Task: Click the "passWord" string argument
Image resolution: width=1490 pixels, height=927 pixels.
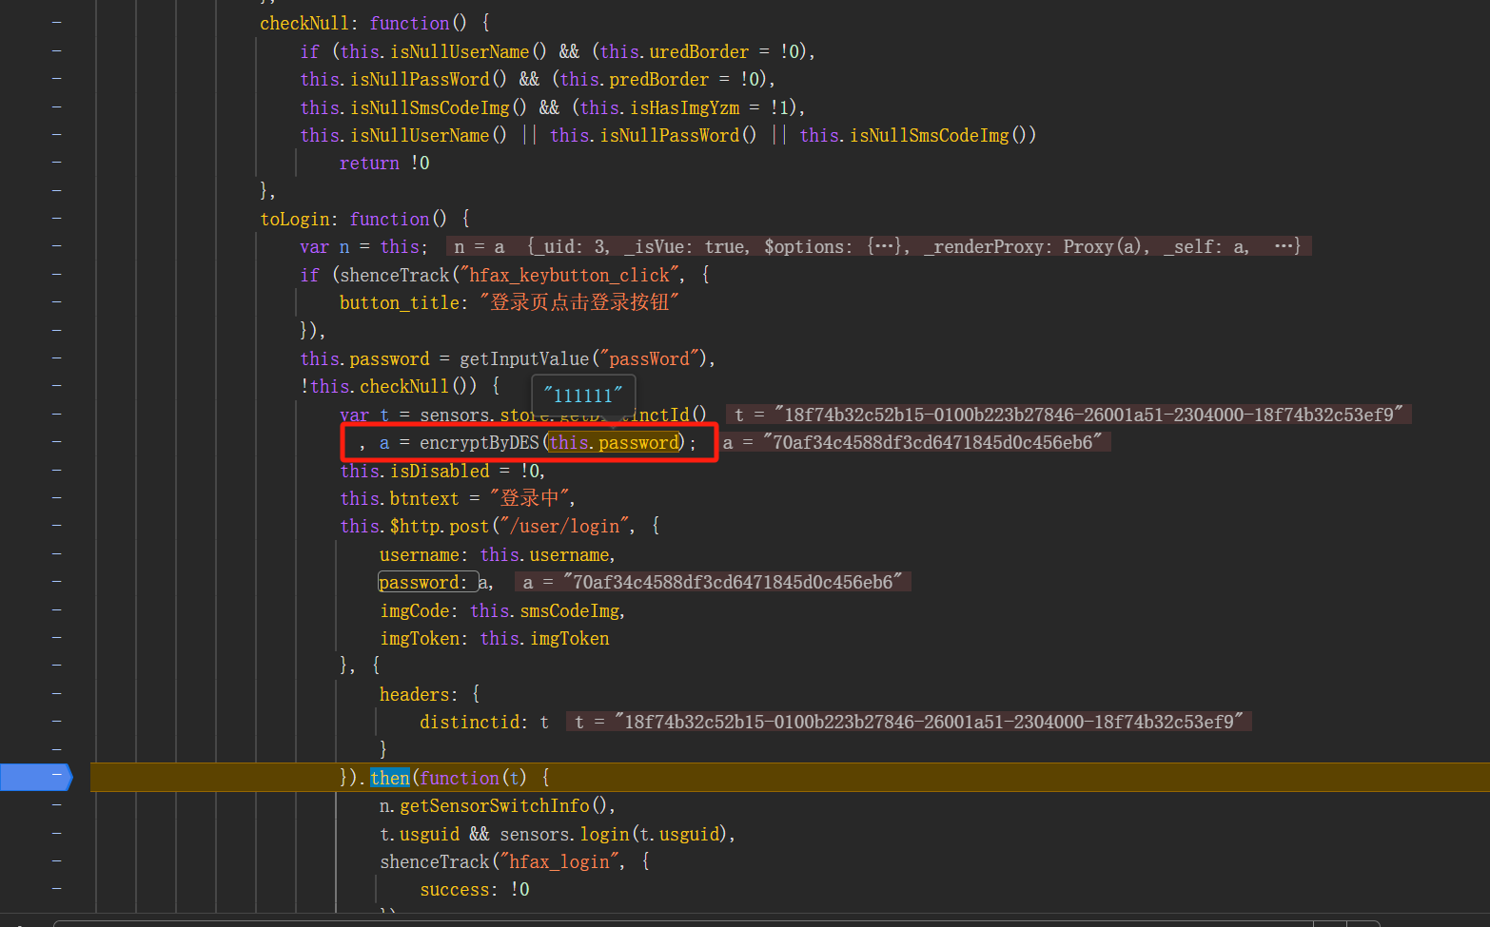Action: point(649,358)
